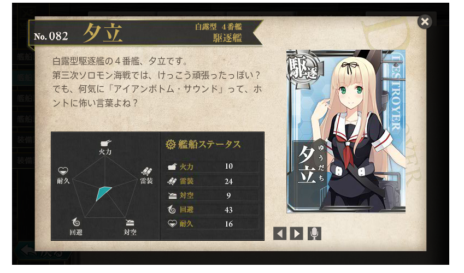The width and height of the screenshot is (464, 273).
Task: Click the 対空 icon on radar chart
Action: pyautogui.click(x=130, y=223)
